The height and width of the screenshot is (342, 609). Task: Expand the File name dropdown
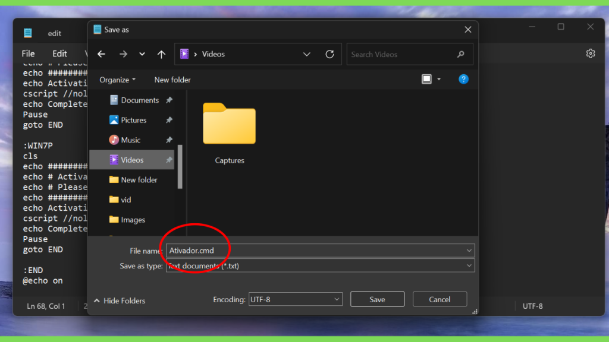click(469, 251)
